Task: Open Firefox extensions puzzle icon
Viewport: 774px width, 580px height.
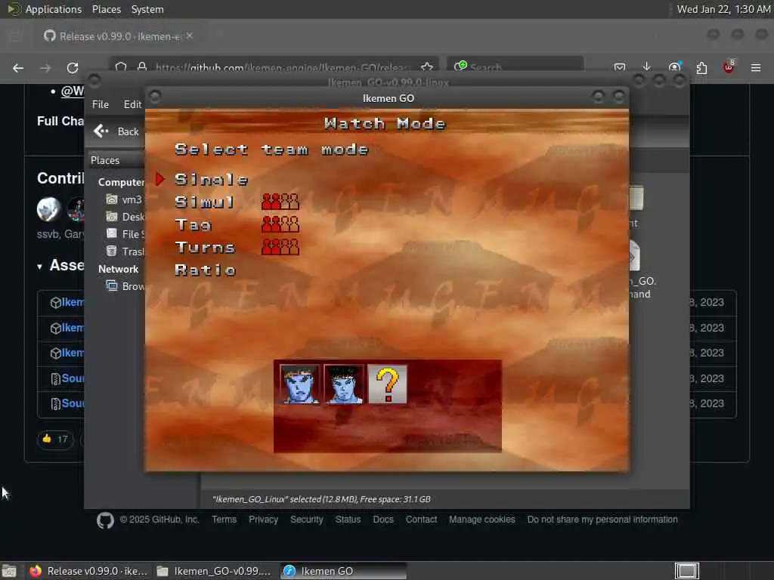Action: pos(701,67)
